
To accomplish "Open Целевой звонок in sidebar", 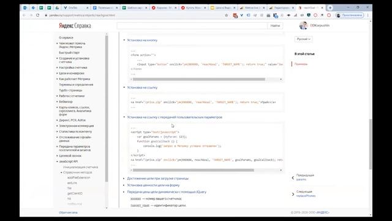I will pyautogui.click(x=70, y=155).
